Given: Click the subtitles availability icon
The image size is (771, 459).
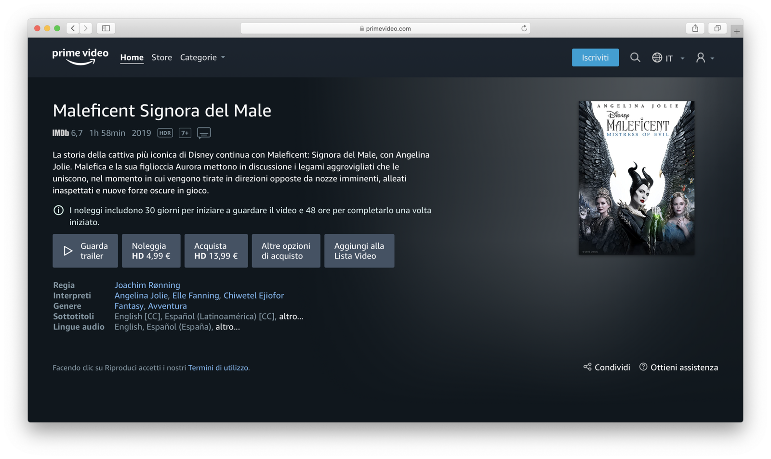Looking at the screenshot, I should (x=204, y=133).
